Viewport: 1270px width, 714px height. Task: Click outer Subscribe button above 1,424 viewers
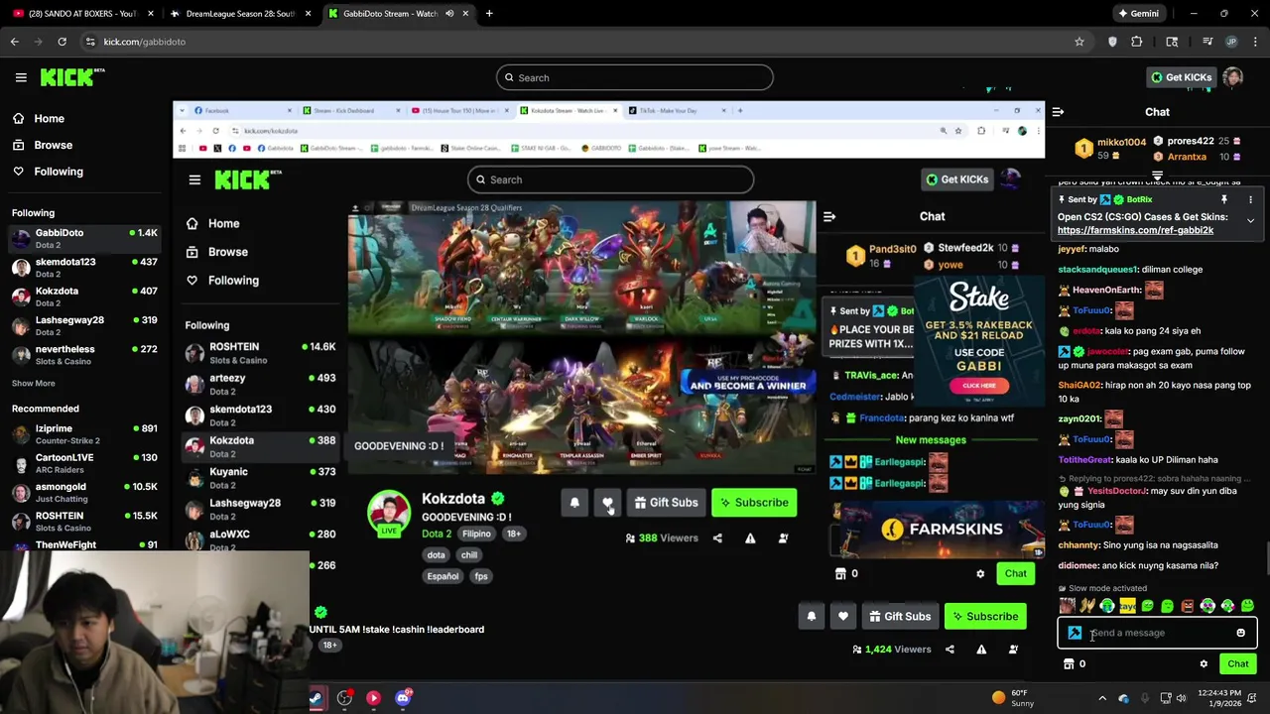[985, 617]
